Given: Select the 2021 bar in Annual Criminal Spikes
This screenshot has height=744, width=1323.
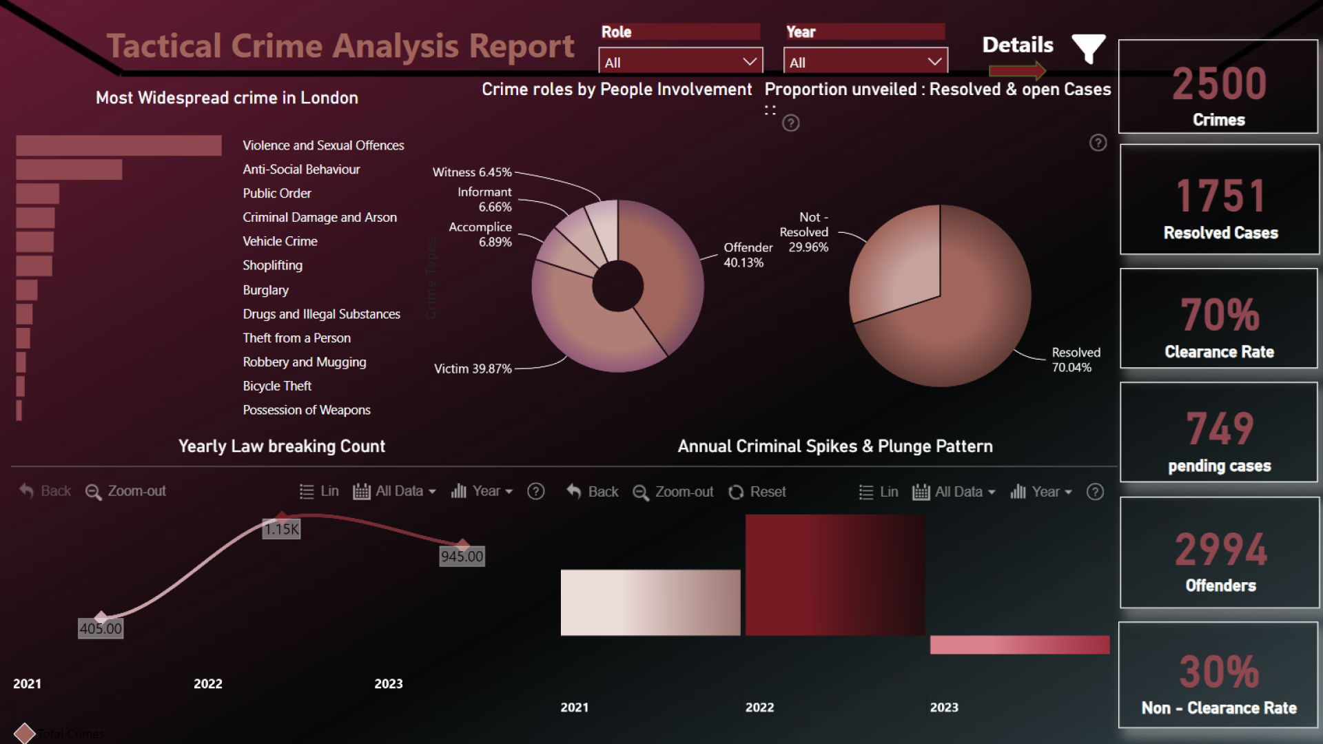Looking at the screenshot, I should tap(650, 603).
